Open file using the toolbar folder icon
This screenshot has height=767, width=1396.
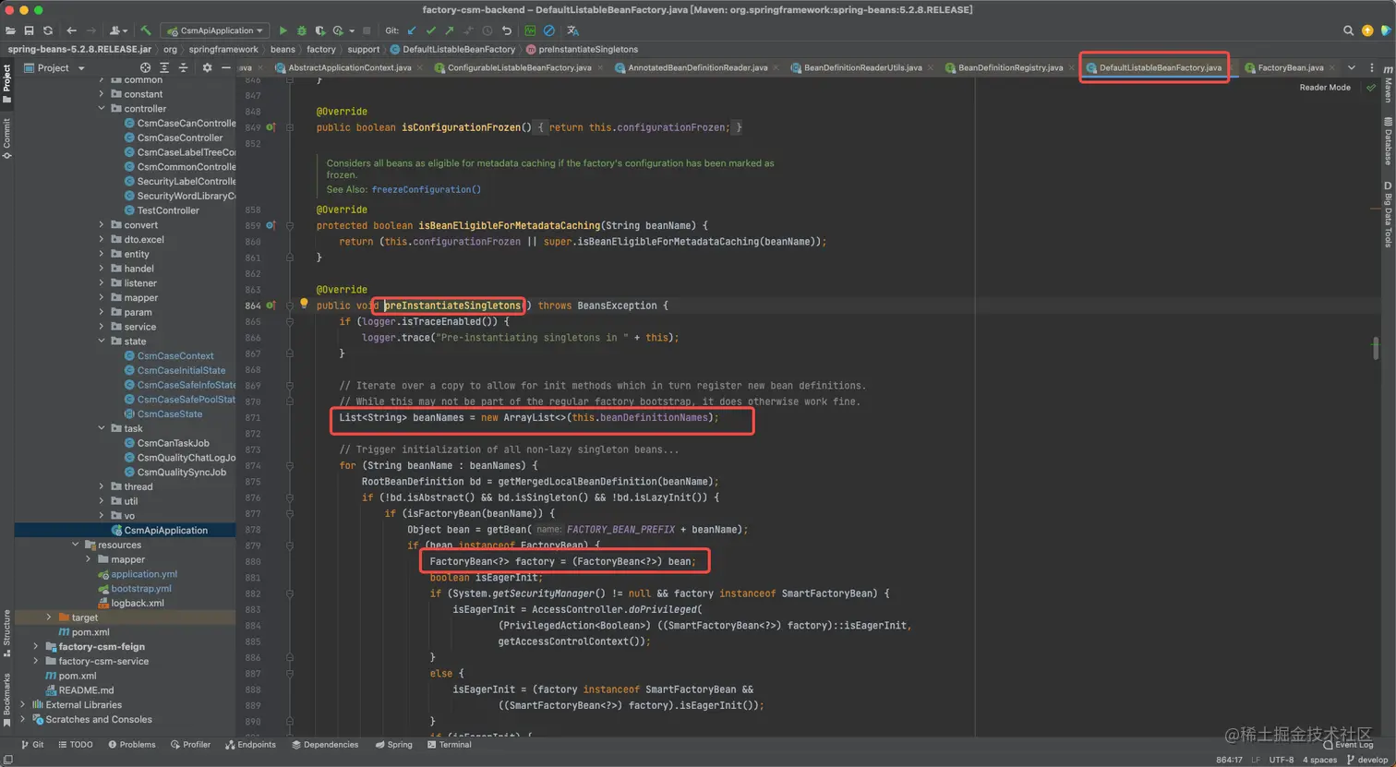pyautogui.click(x=10, y=30)
